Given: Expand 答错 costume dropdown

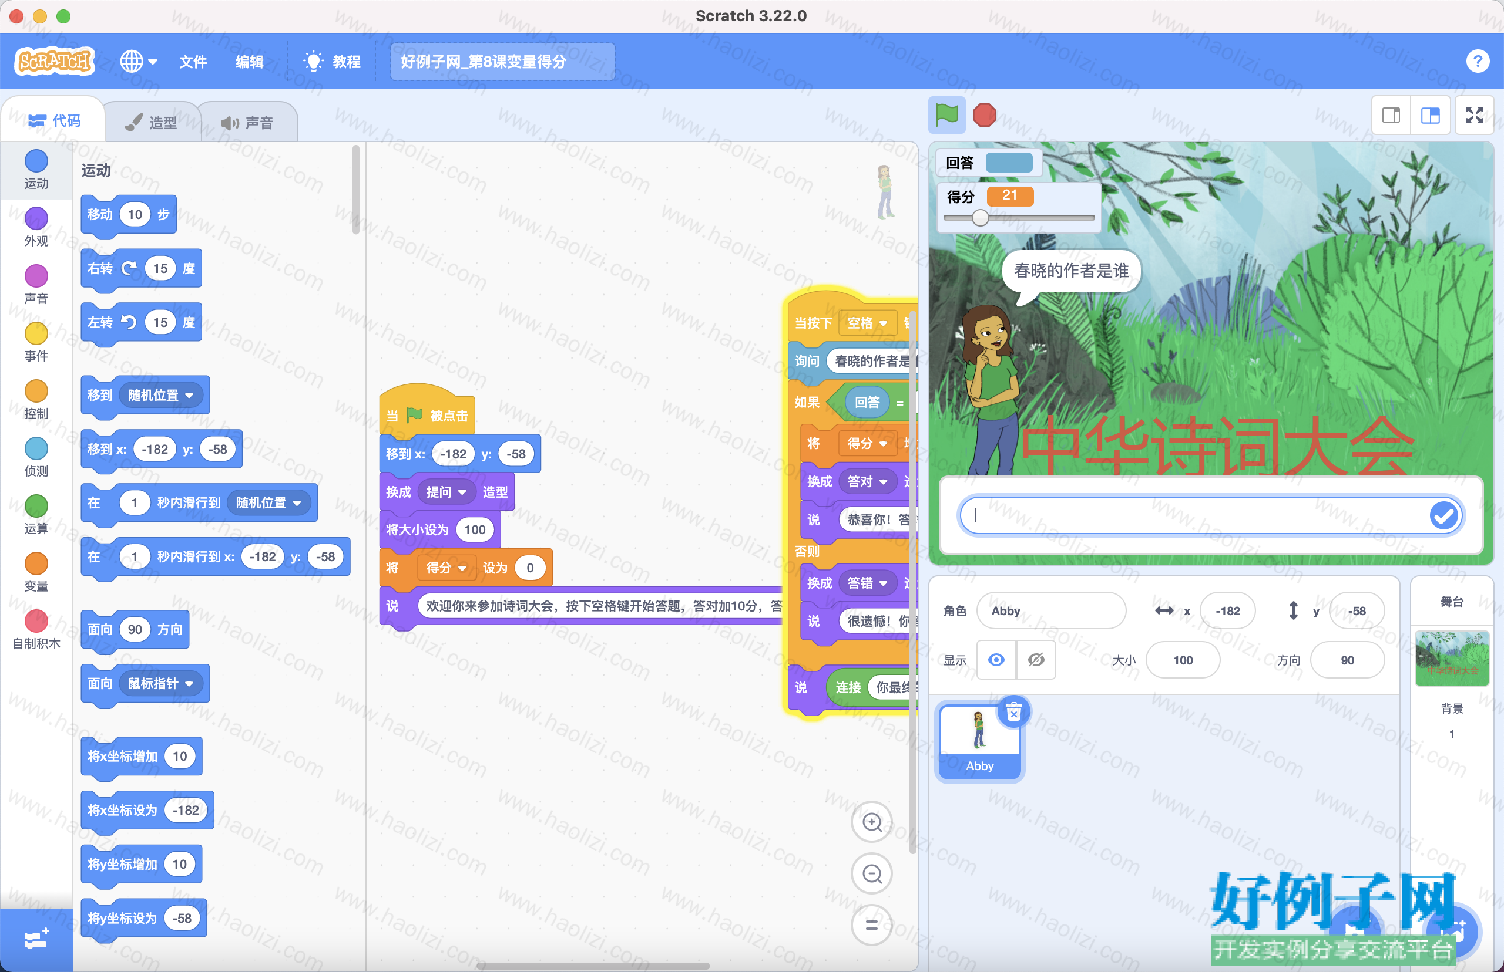Looking at the screenshot, I should click(x=867, y=583).
